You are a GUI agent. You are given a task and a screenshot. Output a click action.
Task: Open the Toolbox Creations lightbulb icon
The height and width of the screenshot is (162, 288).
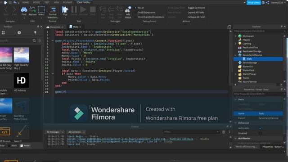(x=35, y=33)
